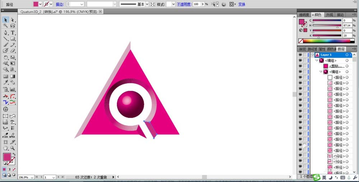Toggle lock column for Layer 1
Viewport: 359px width, 182px height.
coord(305,55)
